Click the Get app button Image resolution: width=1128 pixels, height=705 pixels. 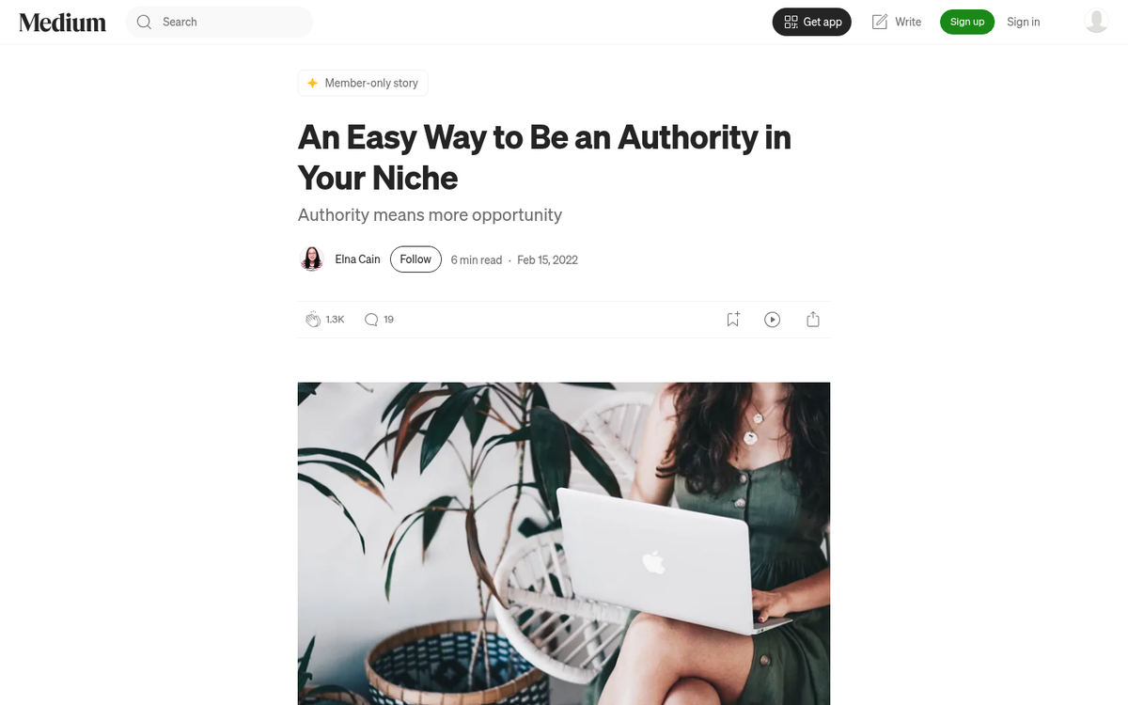pyautogui.click(x=812, y=22)
